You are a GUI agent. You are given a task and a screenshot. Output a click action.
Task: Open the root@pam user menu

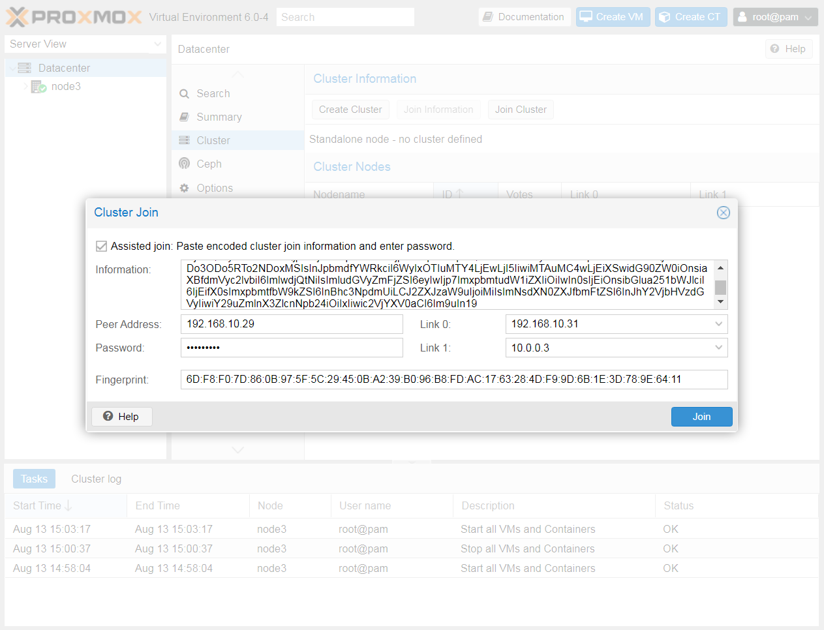[x=775, y=17]
